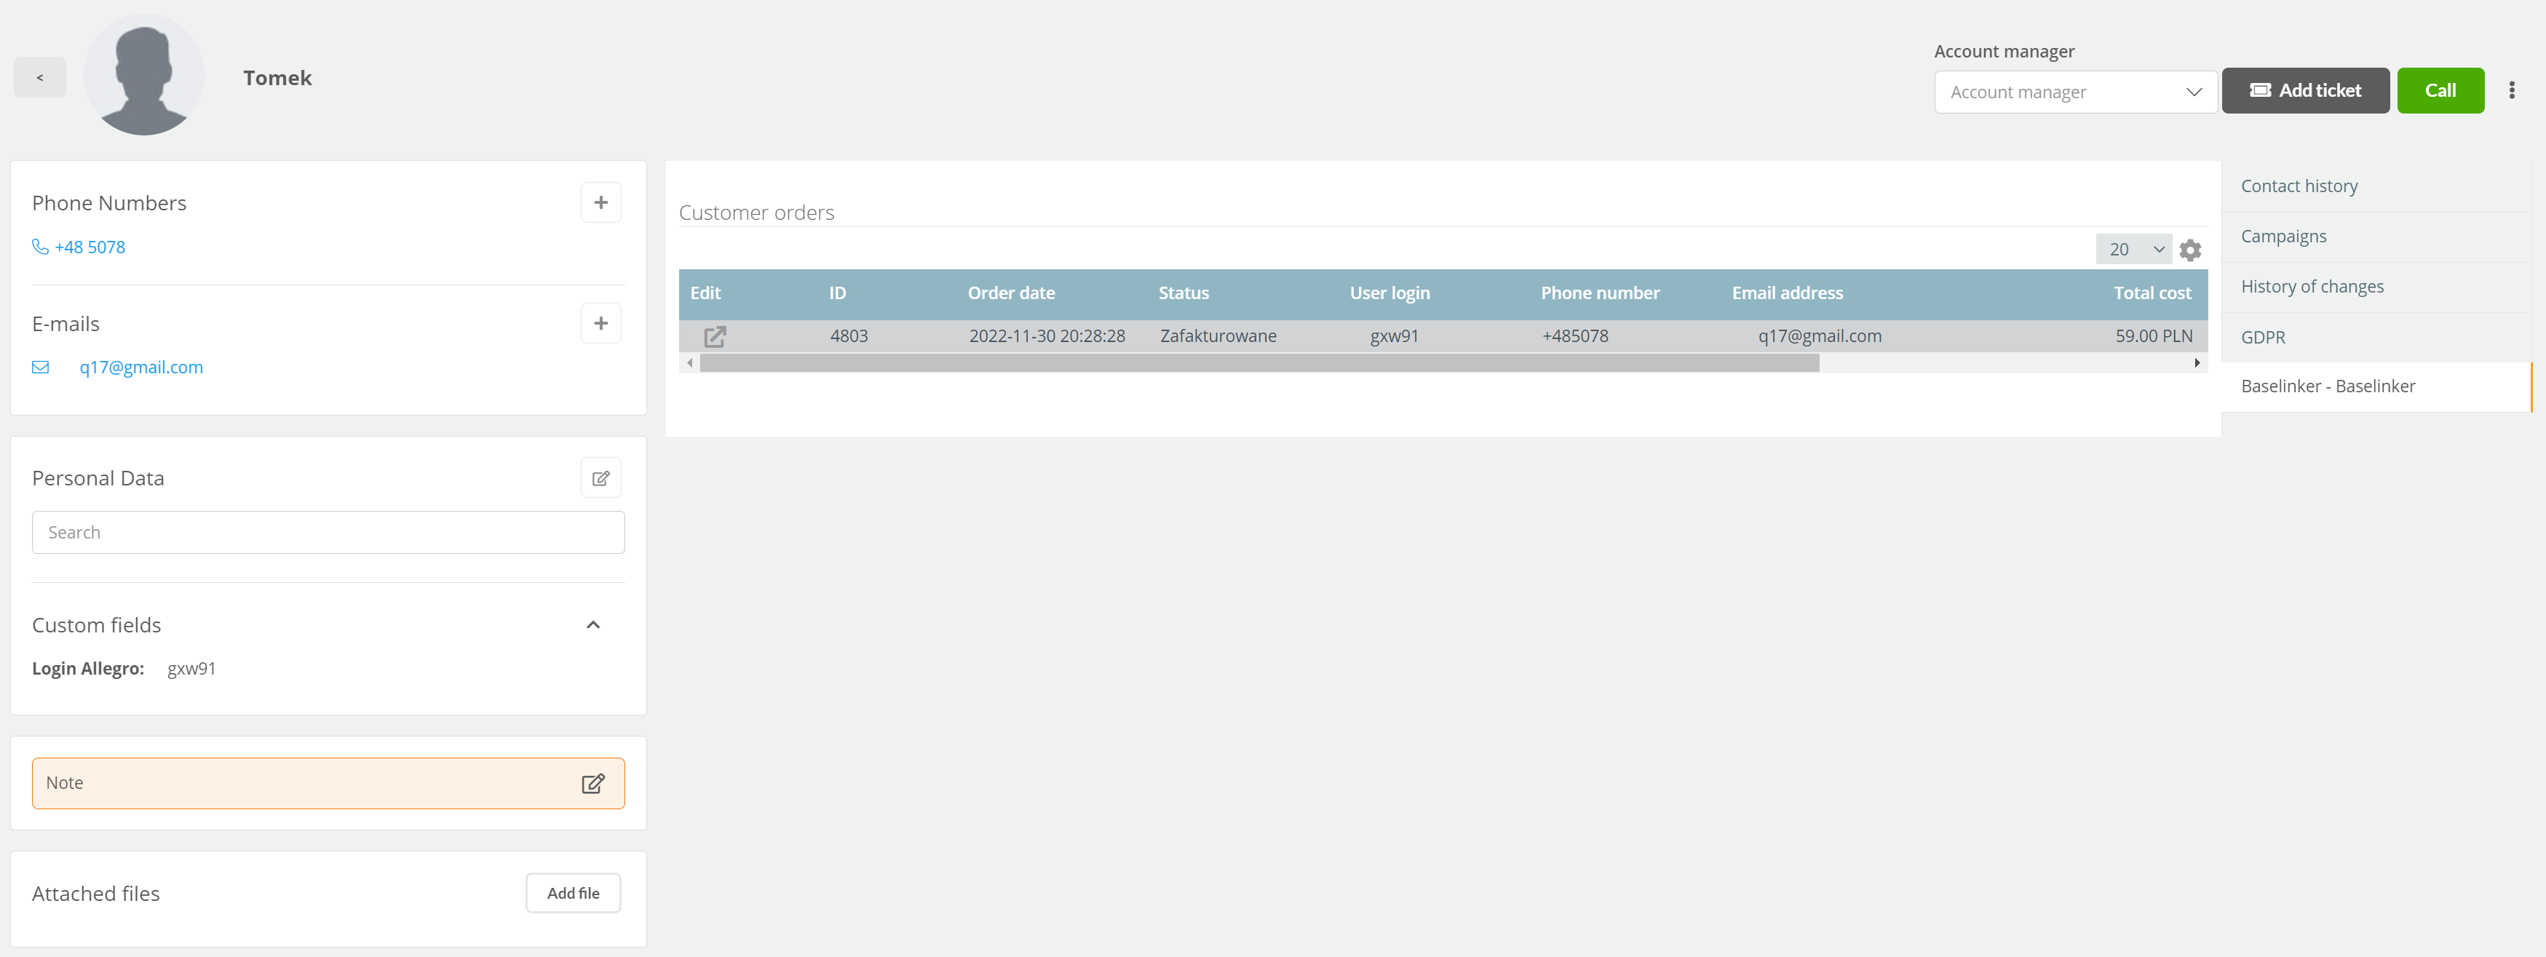Edit Personal Data with pencil icon
Image resolution: width=2546 pixels, height=957 pixels.
[x=601, y=479]
